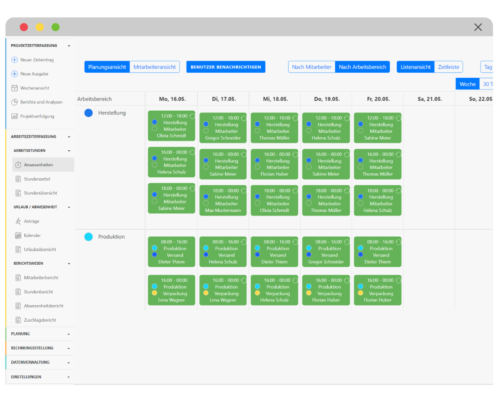Open Zuschlagsbericht in the sidebar
The width and height of the screenshot is (496, 398).
click(x=40, y=320)
